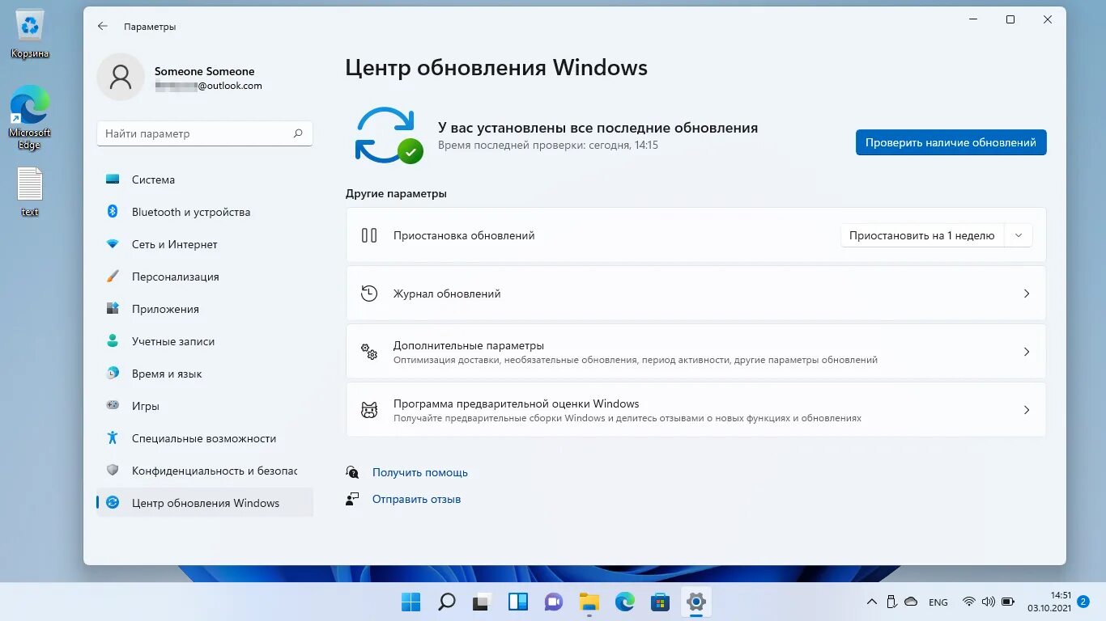This screenshot has width=1106, height=621.
Task: Click the feedback person icon
Action: (x=352, y=499)
